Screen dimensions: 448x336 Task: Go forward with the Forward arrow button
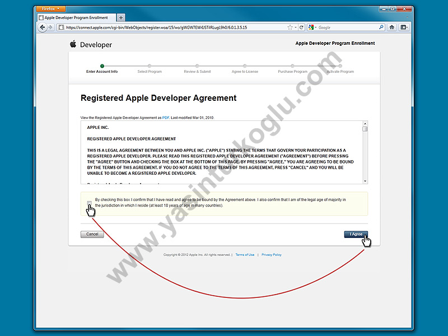click(x=50, y=27)
